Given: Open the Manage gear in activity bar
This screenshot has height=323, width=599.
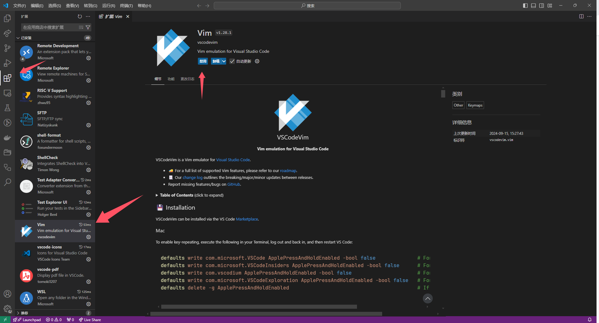Looking at the screenshot, I should coord(7,309).
